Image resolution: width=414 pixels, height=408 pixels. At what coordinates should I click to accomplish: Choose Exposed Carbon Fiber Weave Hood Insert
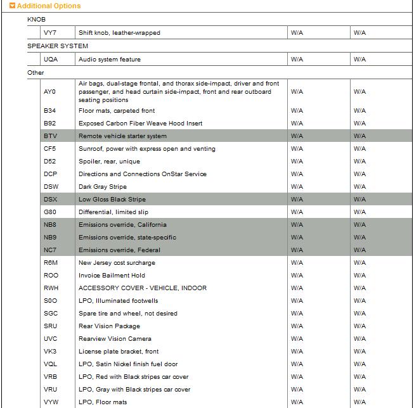click(x=140, y=124)
